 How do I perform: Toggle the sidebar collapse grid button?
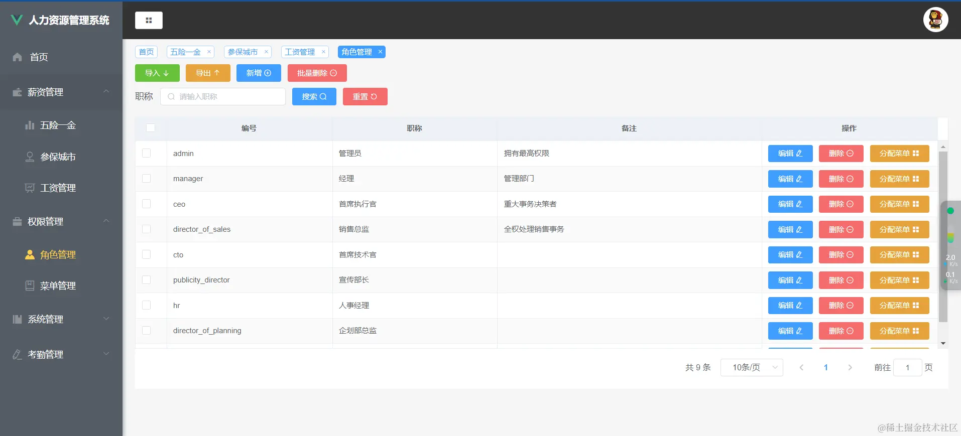149,20
